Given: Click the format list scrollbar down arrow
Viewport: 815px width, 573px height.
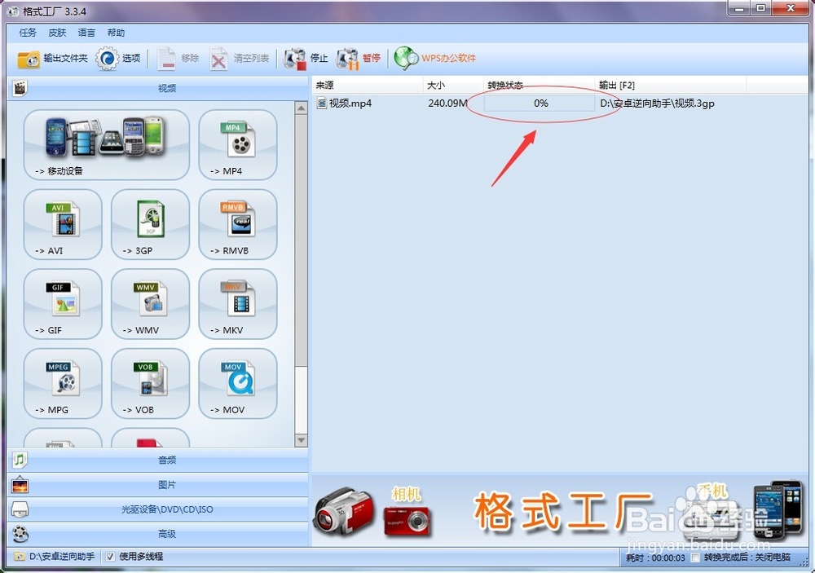Looking at the screenshot, I should click(301, 440).
